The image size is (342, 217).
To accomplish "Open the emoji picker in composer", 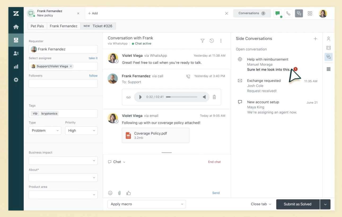I will [x=110, y=193].
